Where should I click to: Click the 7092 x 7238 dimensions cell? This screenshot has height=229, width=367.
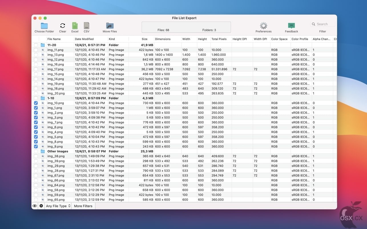click(164, 69)
